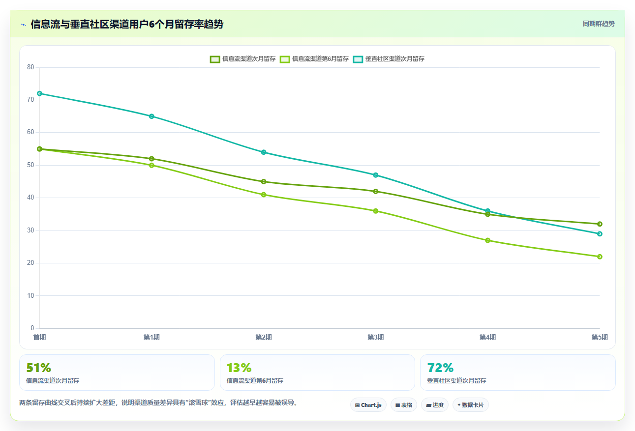The image size is (635, 431).
Task: Click x-axis label 首期
Action: 39,337
